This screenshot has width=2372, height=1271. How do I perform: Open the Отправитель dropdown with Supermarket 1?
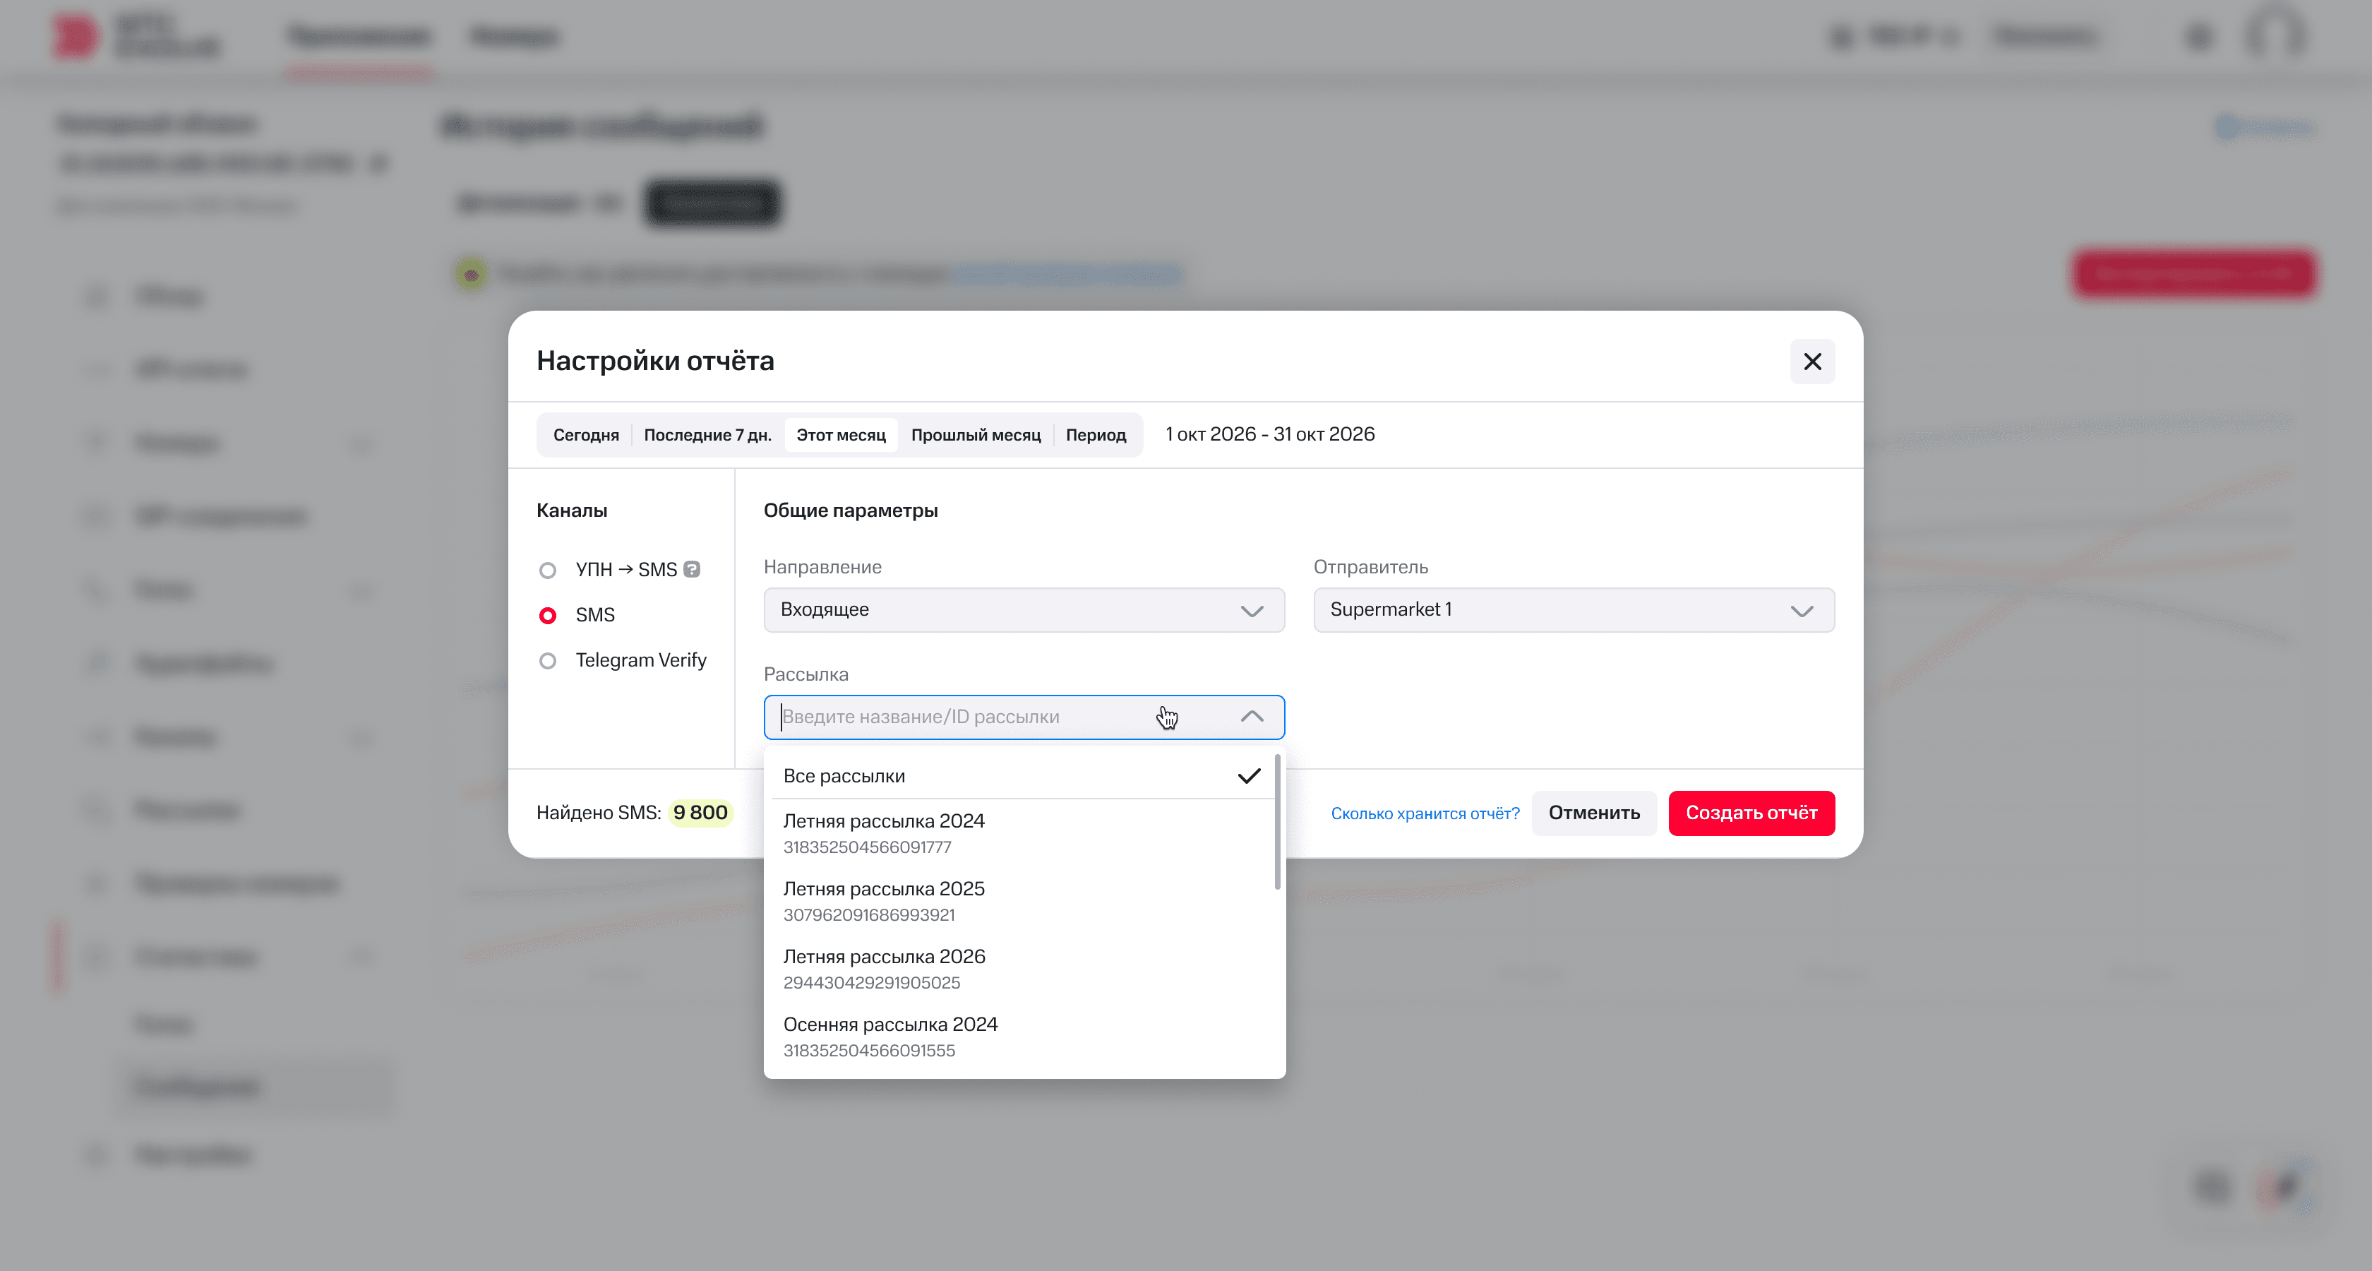pos(1573,609)
